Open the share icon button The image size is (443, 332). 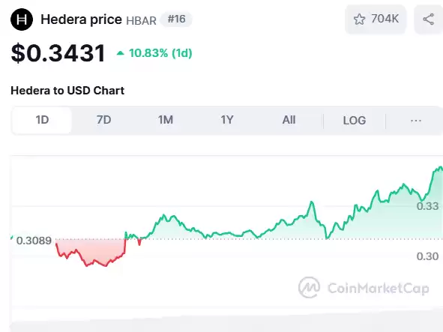coord(429,19)
